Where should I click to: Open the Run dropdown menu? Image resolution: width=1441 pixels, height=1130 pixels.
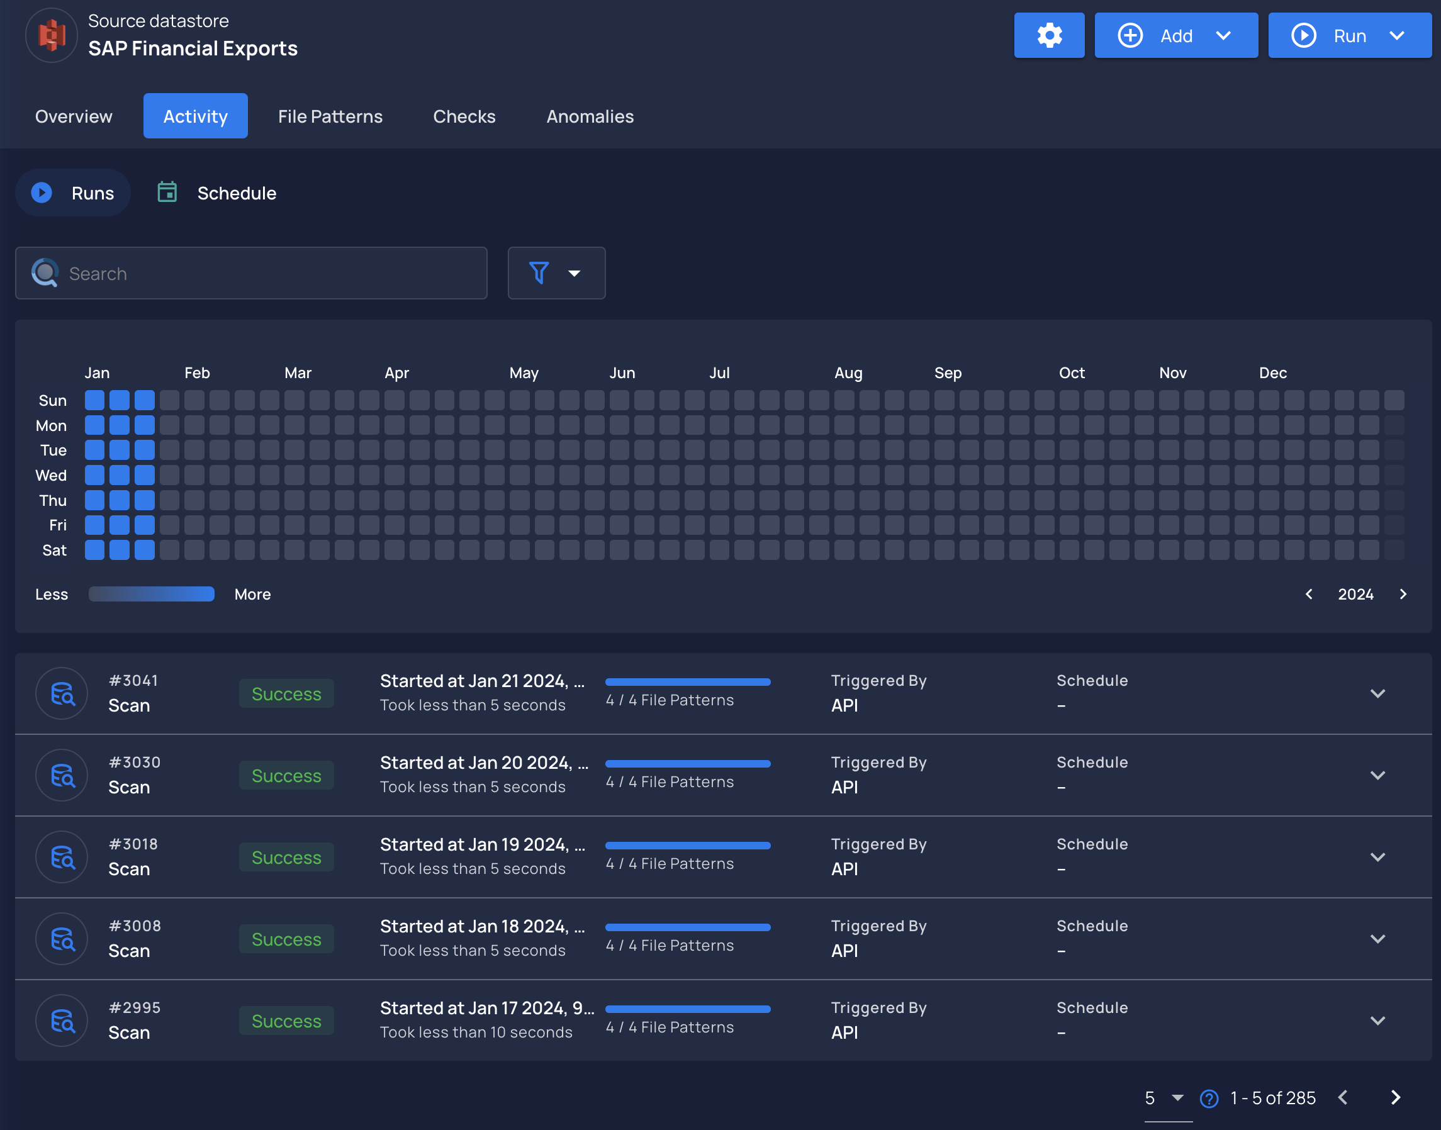coord(1349,35)
